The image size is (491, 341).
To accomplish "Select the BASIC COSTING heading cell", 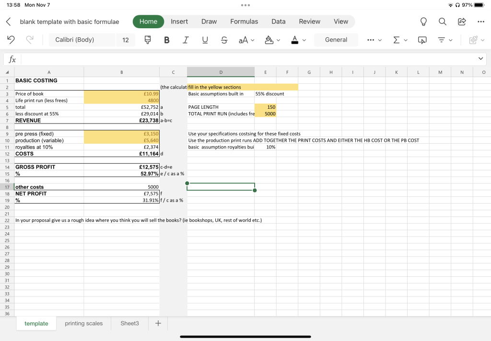I will click(x=49, y=80).
